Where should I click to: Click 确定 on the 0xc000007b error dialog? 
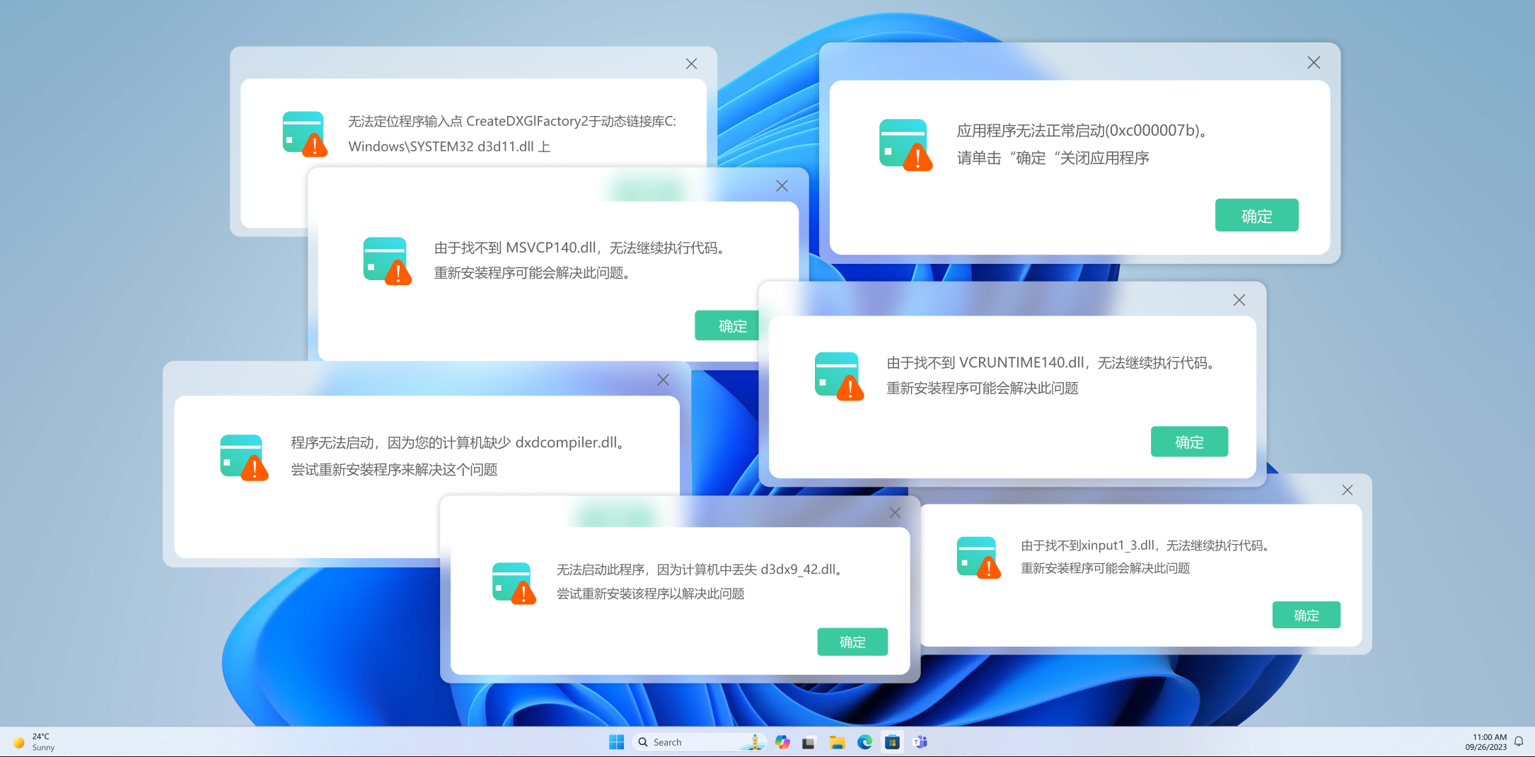click(x=1256, y=215)
